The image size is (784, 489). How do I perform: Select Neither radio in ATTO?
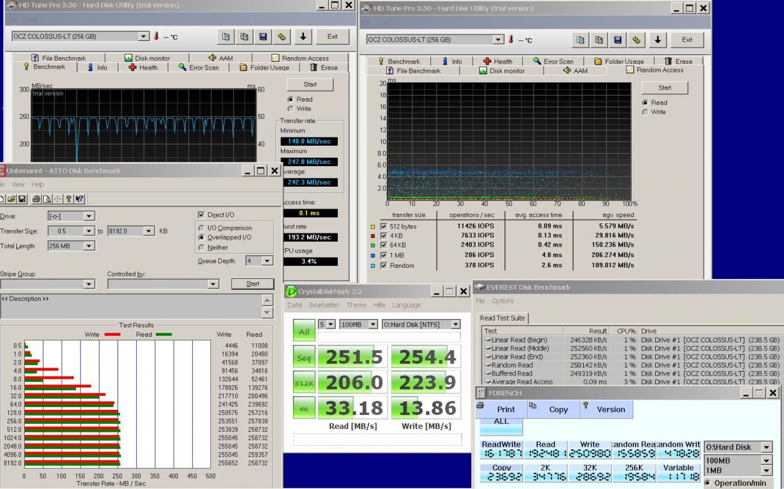201,247
